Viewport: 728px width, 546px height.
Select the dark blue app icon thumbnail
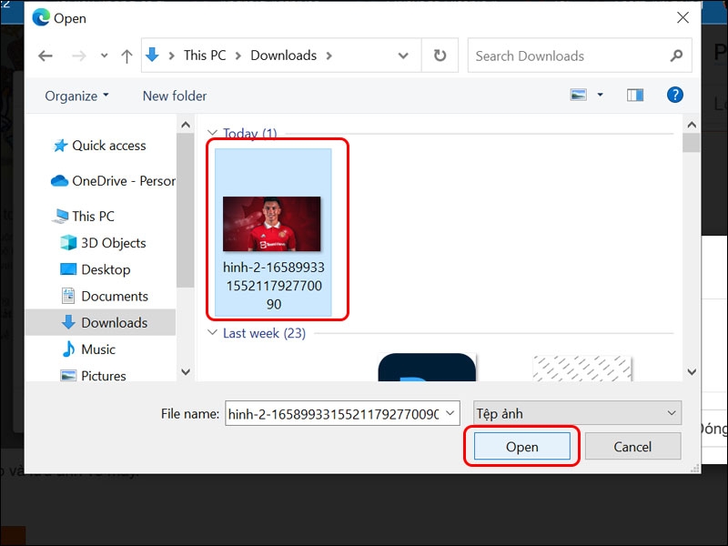(x=427, y=368)
